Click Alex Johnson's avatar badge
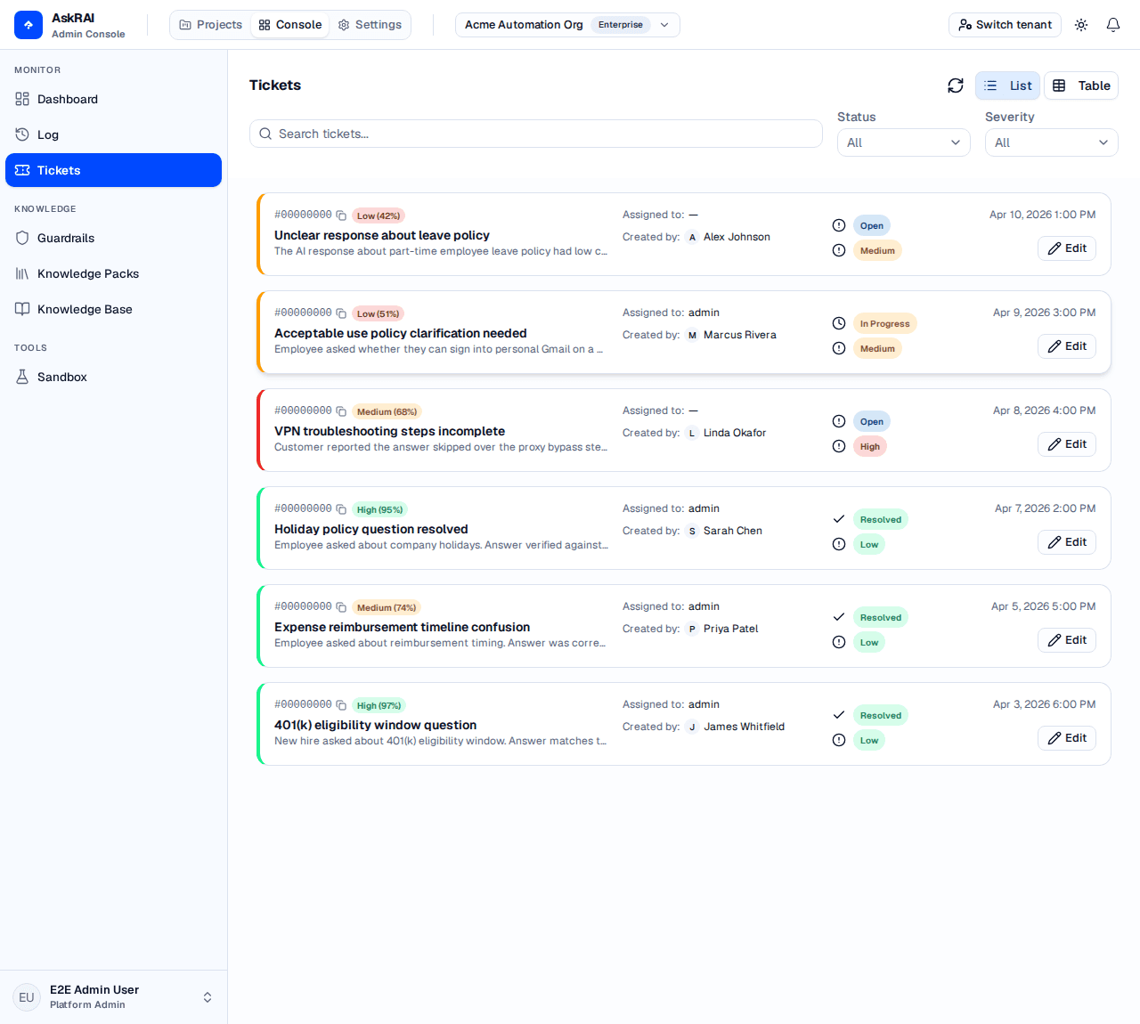Screen dimensions: 1140x1024 click(x=692, y=237)
